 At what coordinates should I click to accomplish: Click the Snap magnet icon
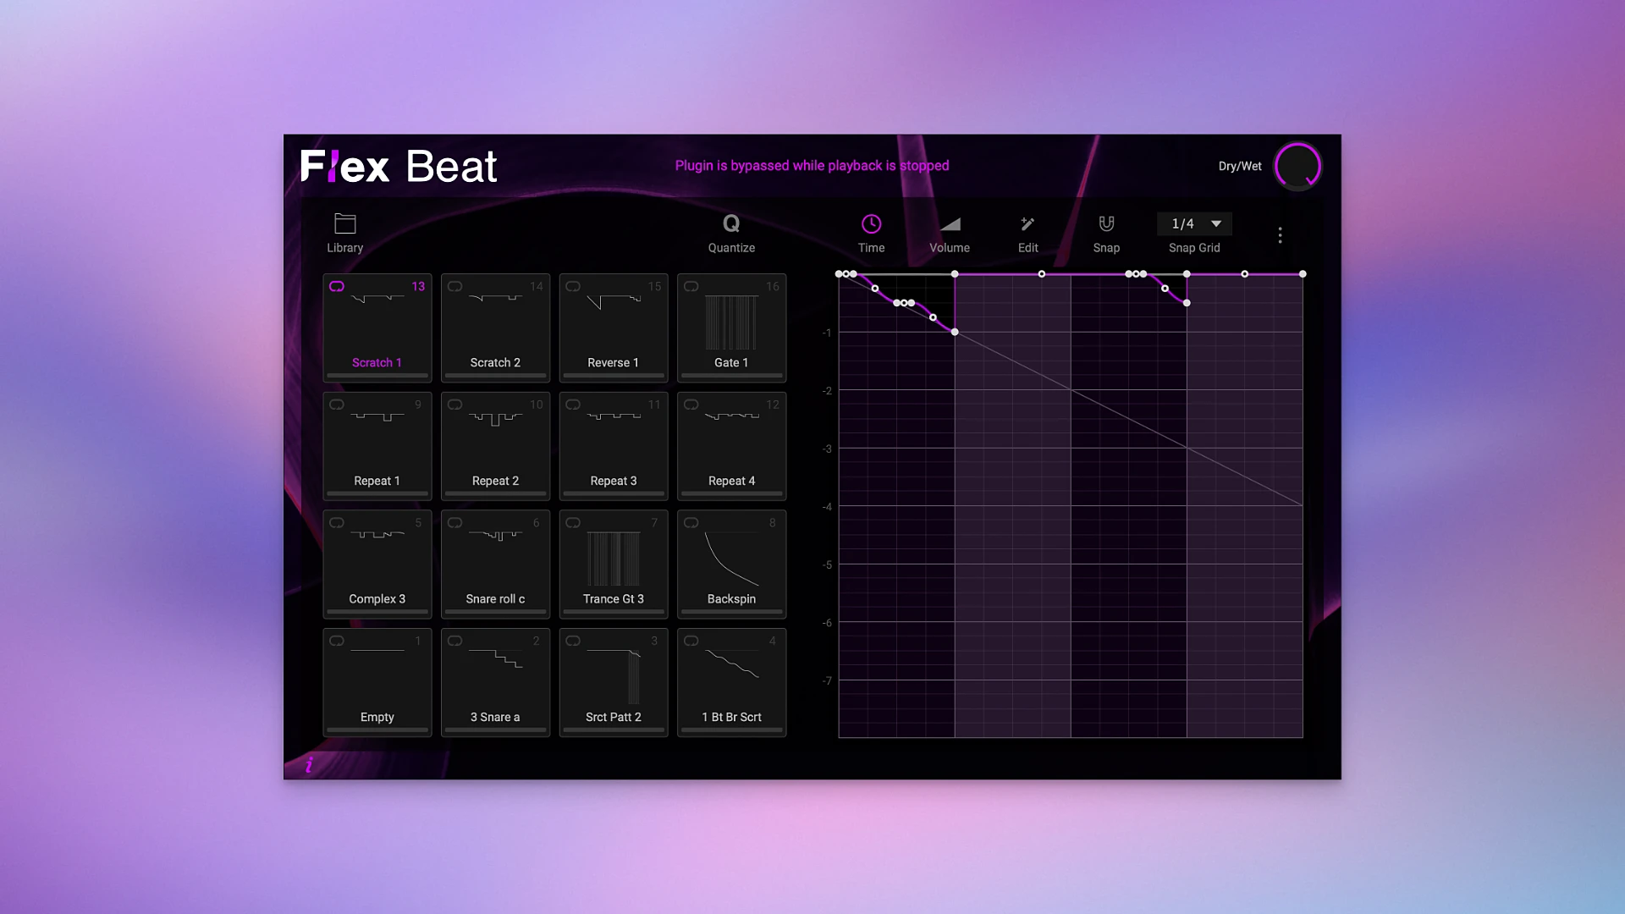pos(1106,223)
